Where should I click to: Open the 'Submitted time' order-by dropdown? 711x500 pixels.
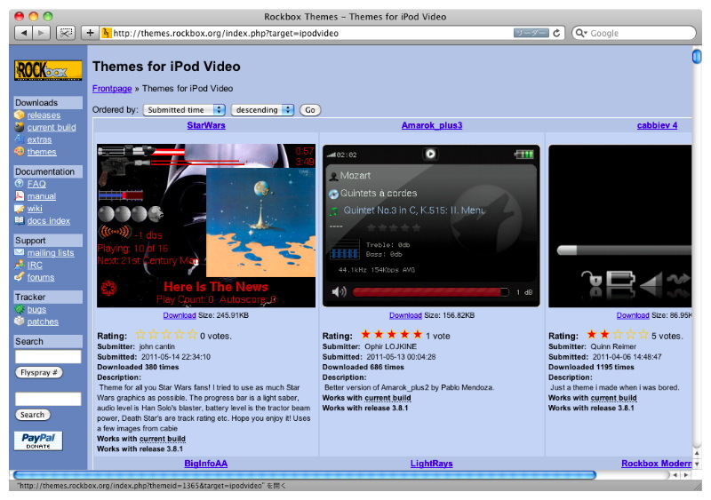[x=184, y=110]
